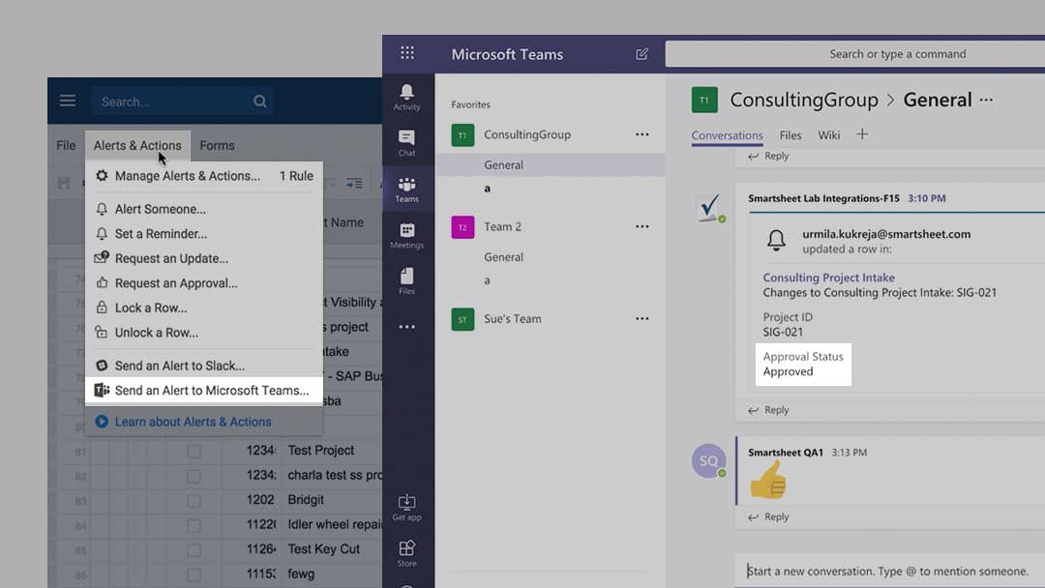Select Teams in the Teams sidebar
The image size is (1045, 588).
click(406, 190)
